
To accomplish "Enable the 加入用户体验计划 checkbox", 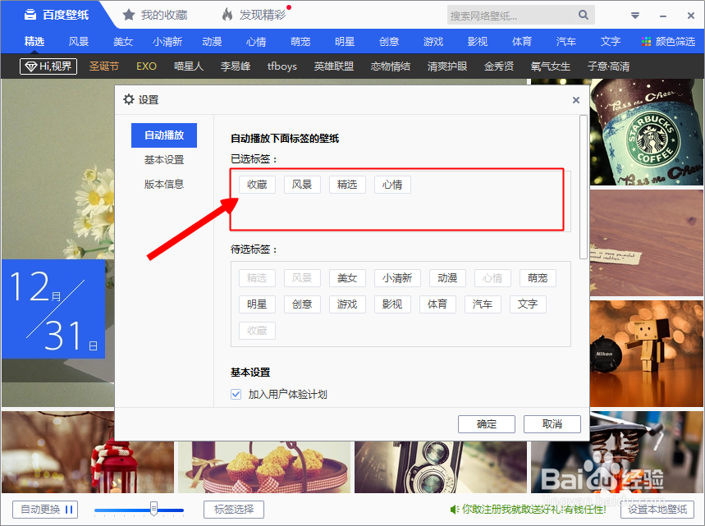I will 236,393.
